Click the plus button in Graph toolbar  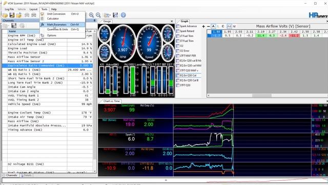tap(203, 26)
